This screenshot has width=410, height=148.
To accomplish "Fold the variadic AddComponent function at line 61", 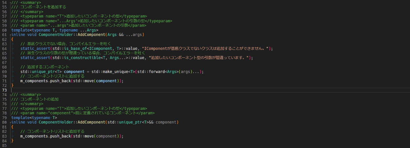I will coord(10,35).
